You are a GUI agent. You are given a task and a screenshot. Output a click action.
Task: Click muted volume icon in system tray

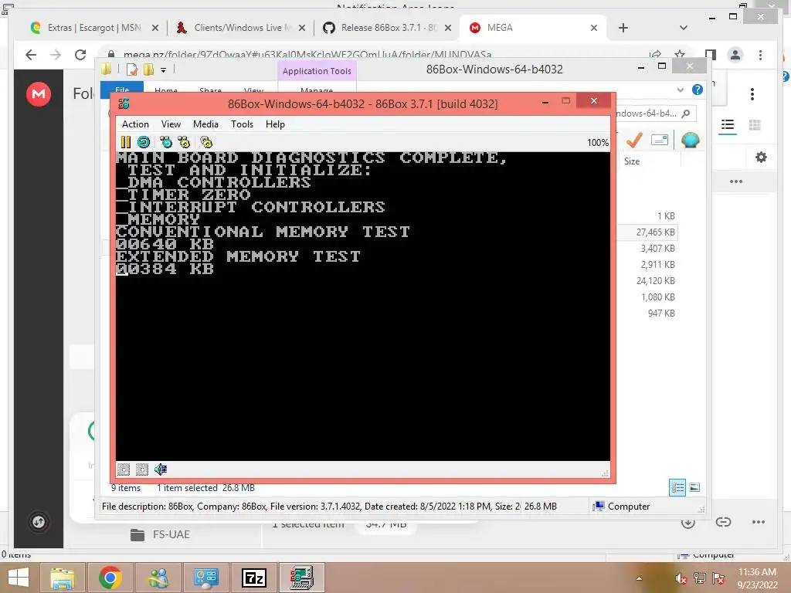tap(681, 578)
